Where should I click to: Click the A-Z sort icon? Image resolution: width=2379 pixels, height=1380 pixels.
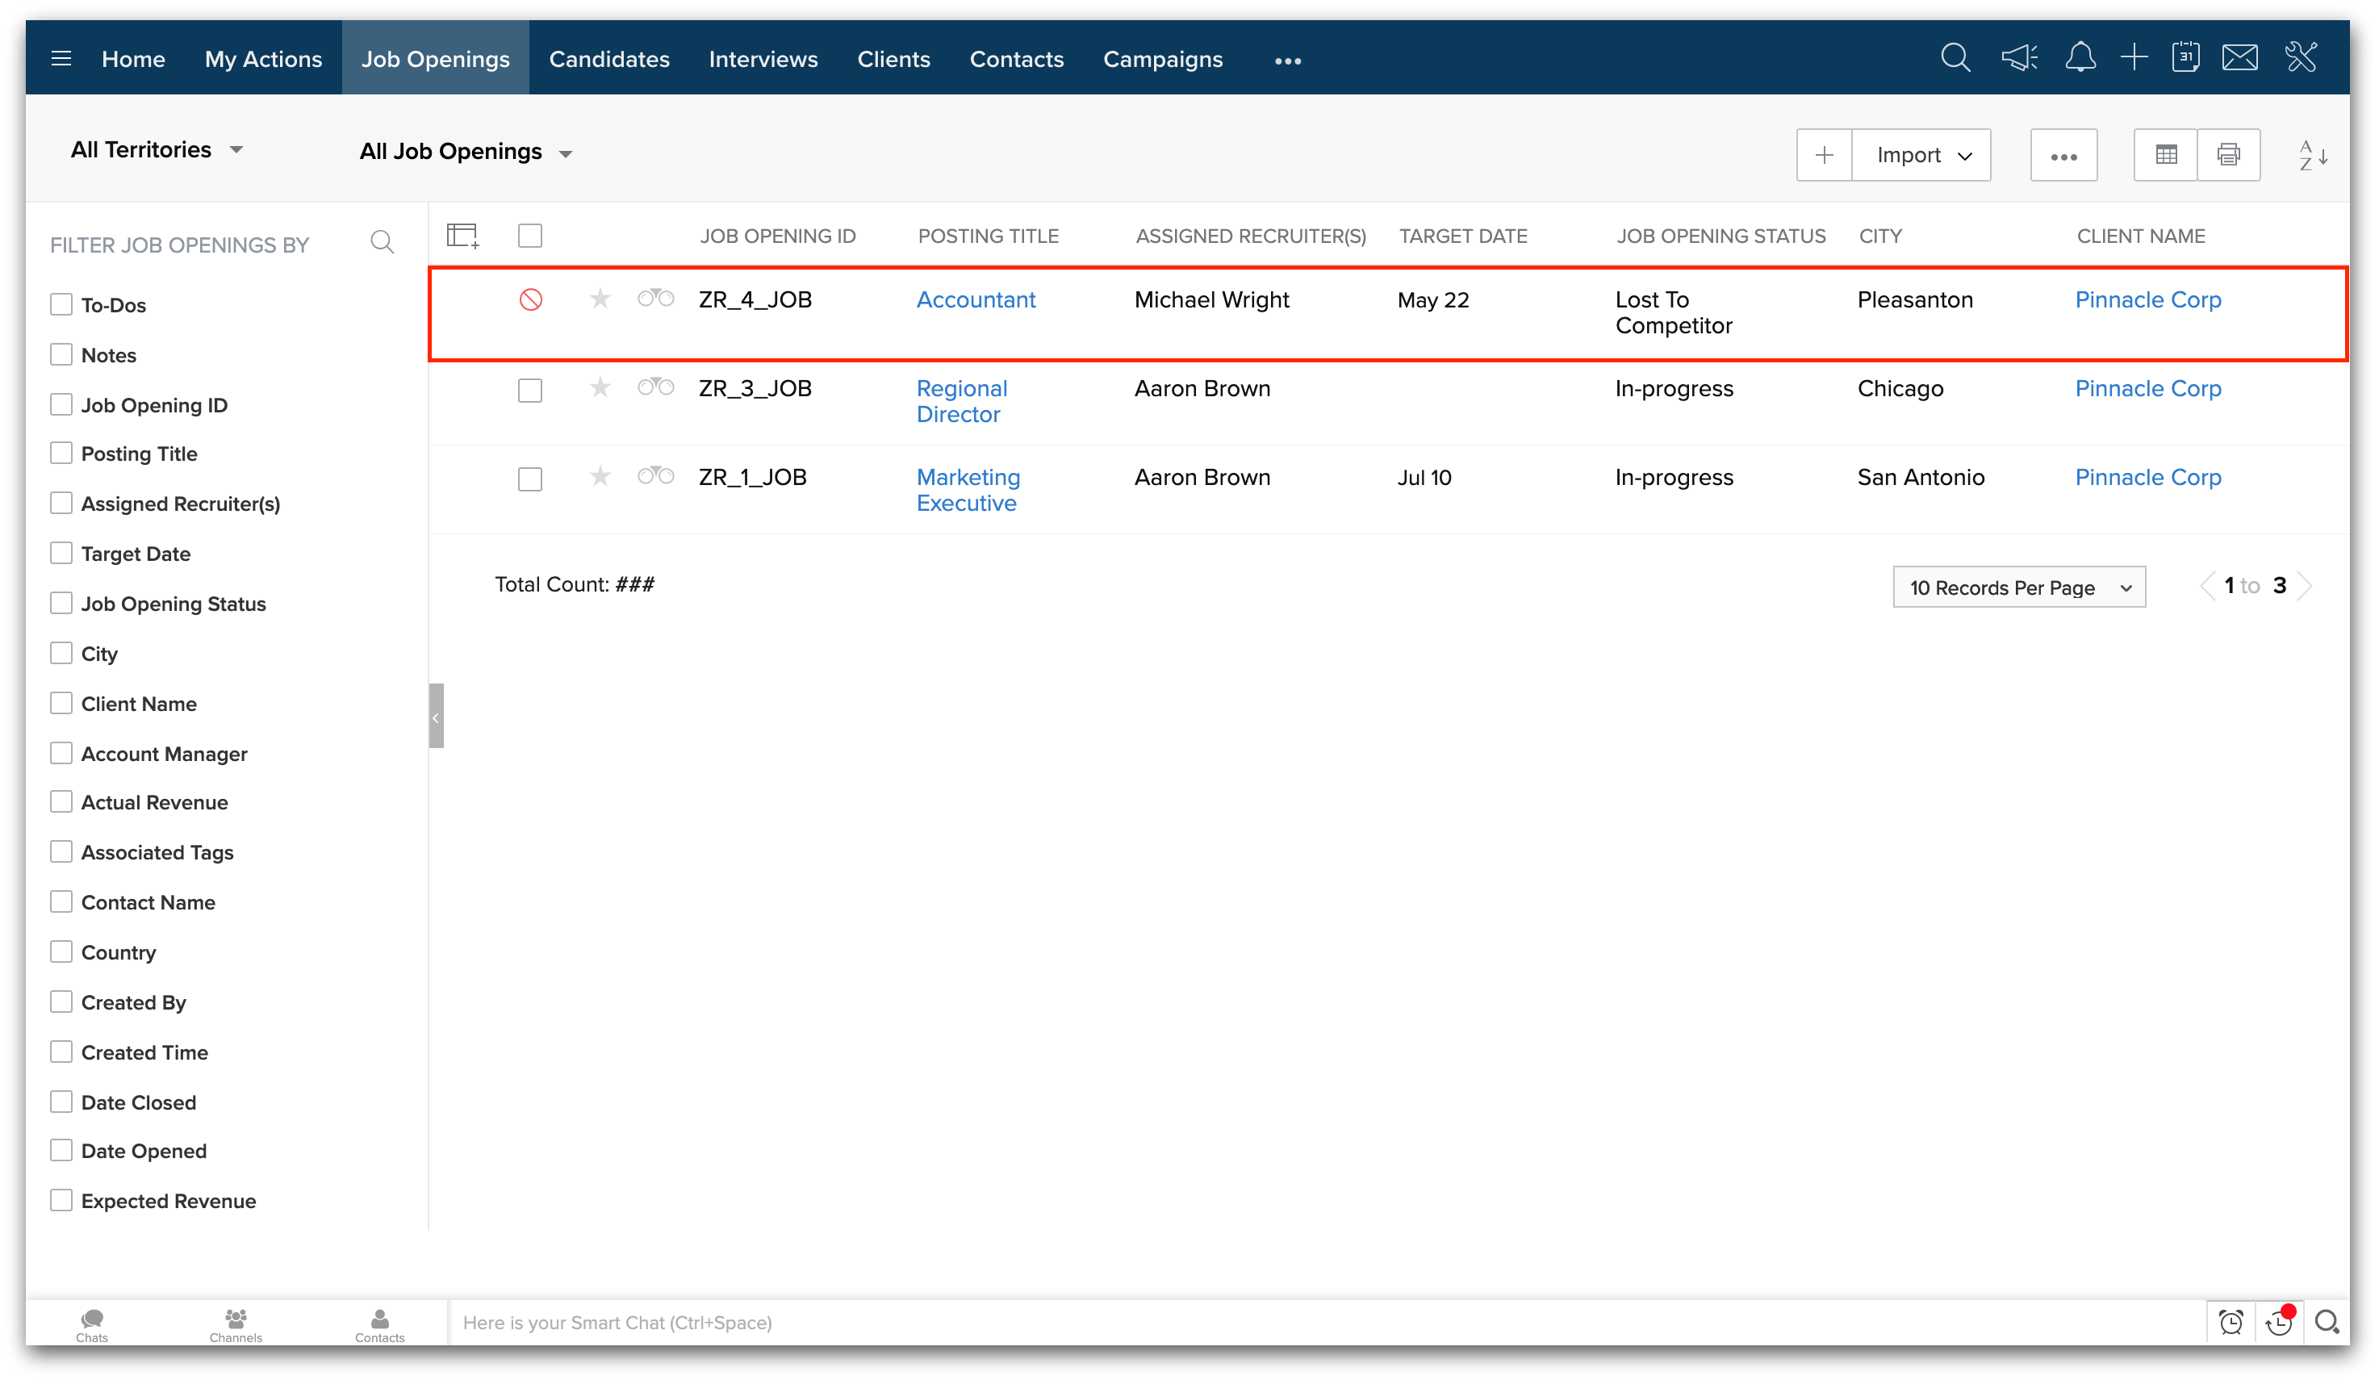coord(2312,155)
